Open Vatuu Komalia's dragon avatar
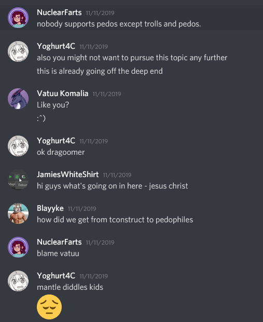This screenshot has width=263, height=322. pos(18,99)
